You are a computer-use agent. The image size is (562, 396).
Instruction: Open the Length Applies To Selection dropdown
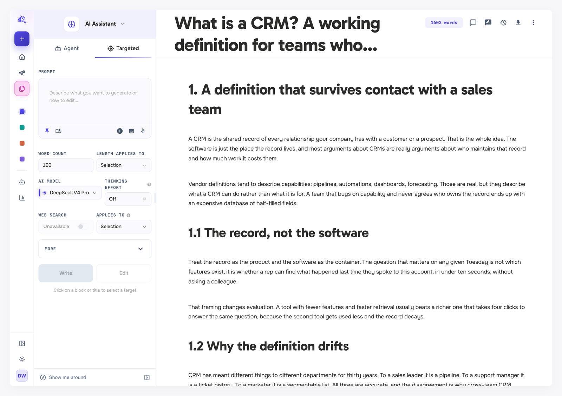click(x=124, y=165)
